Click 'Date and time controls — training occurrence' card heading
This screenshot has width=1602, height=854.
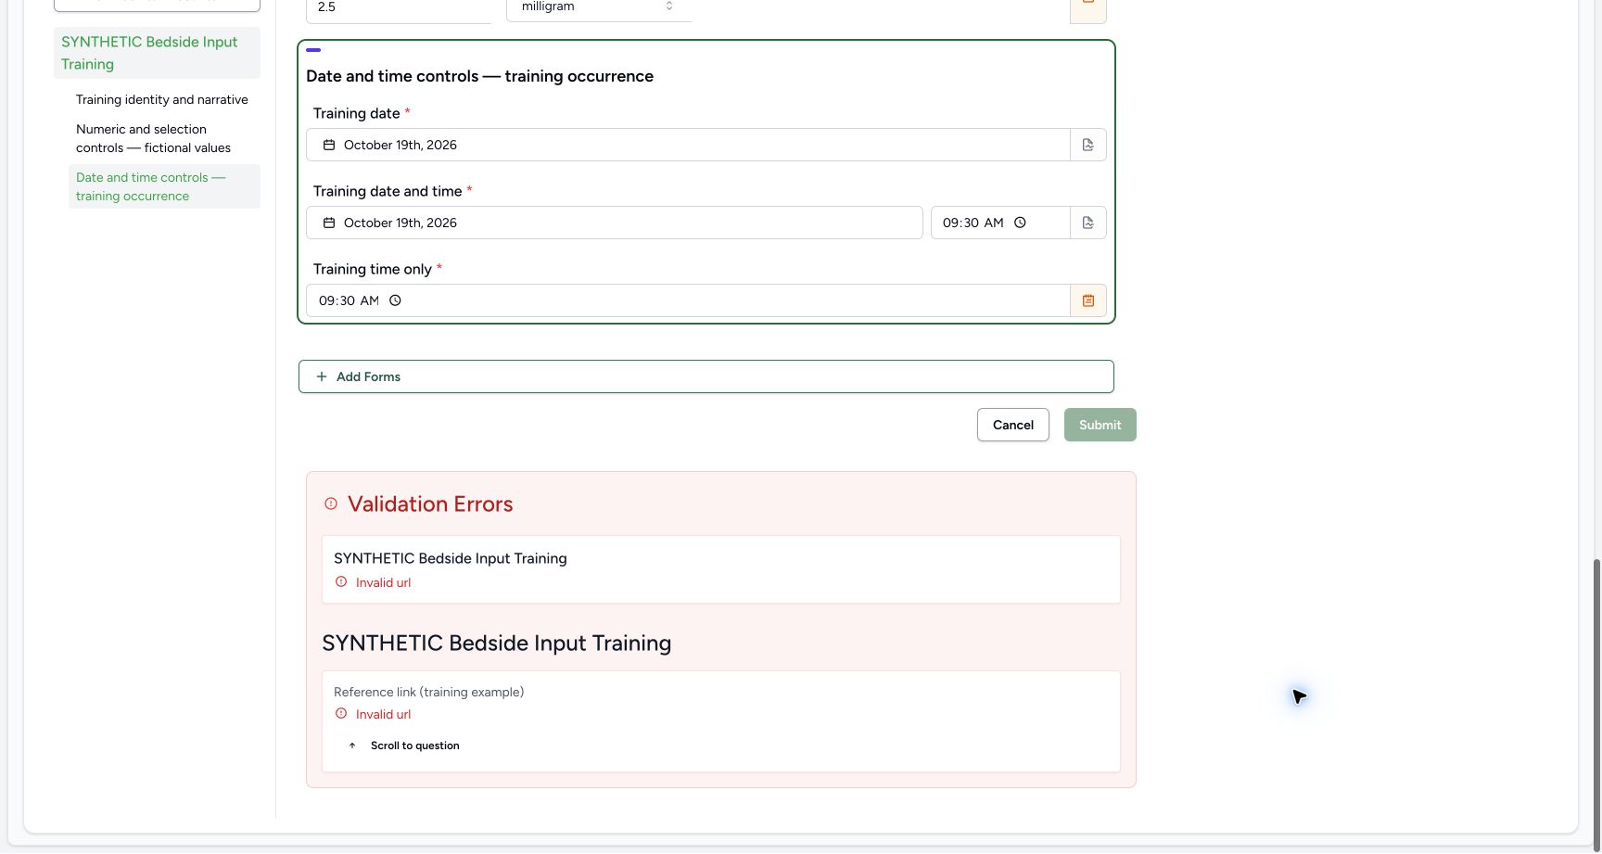pyautogui.click(x=480, y=76)
